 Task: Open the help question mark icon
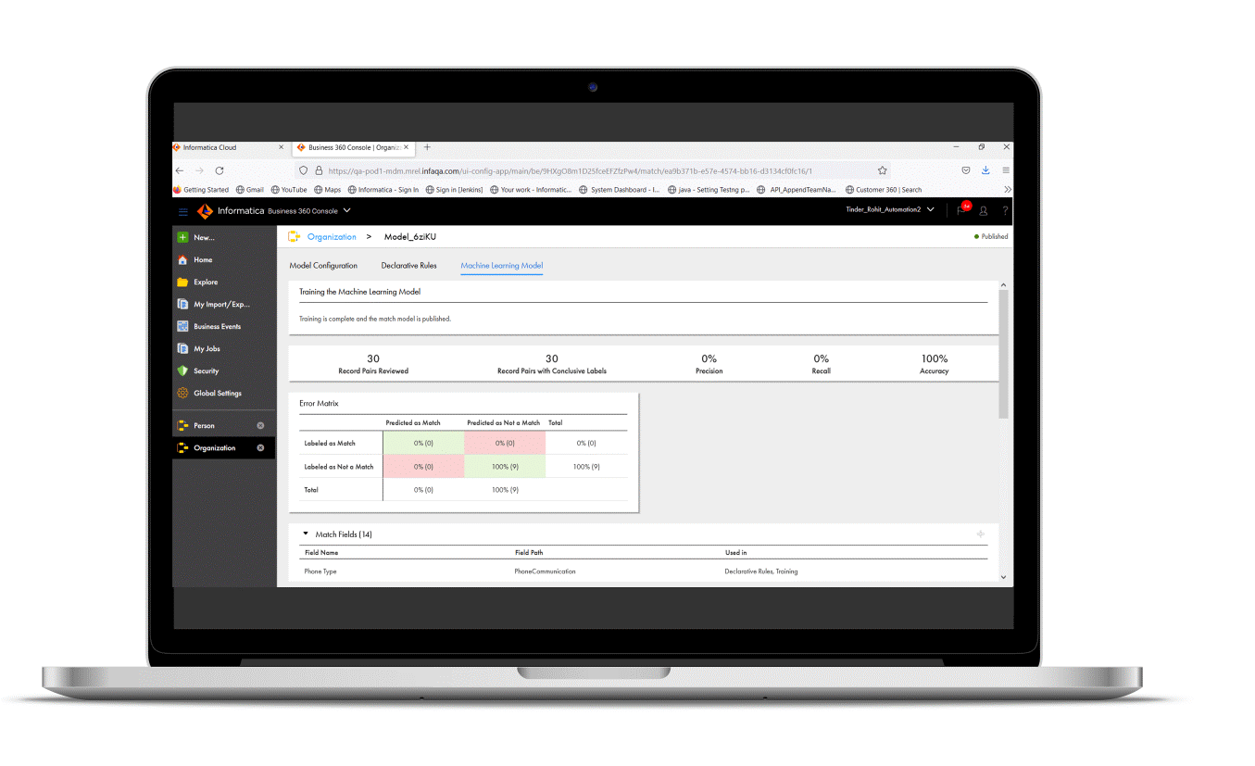(x=1005, y=211)
